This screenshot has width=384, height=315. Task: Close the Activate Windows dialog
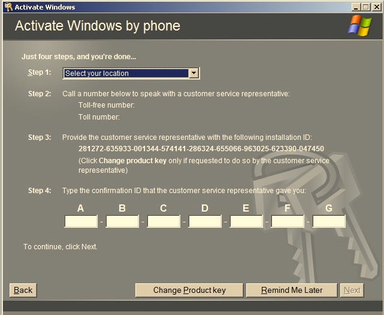tap(376, 7)
